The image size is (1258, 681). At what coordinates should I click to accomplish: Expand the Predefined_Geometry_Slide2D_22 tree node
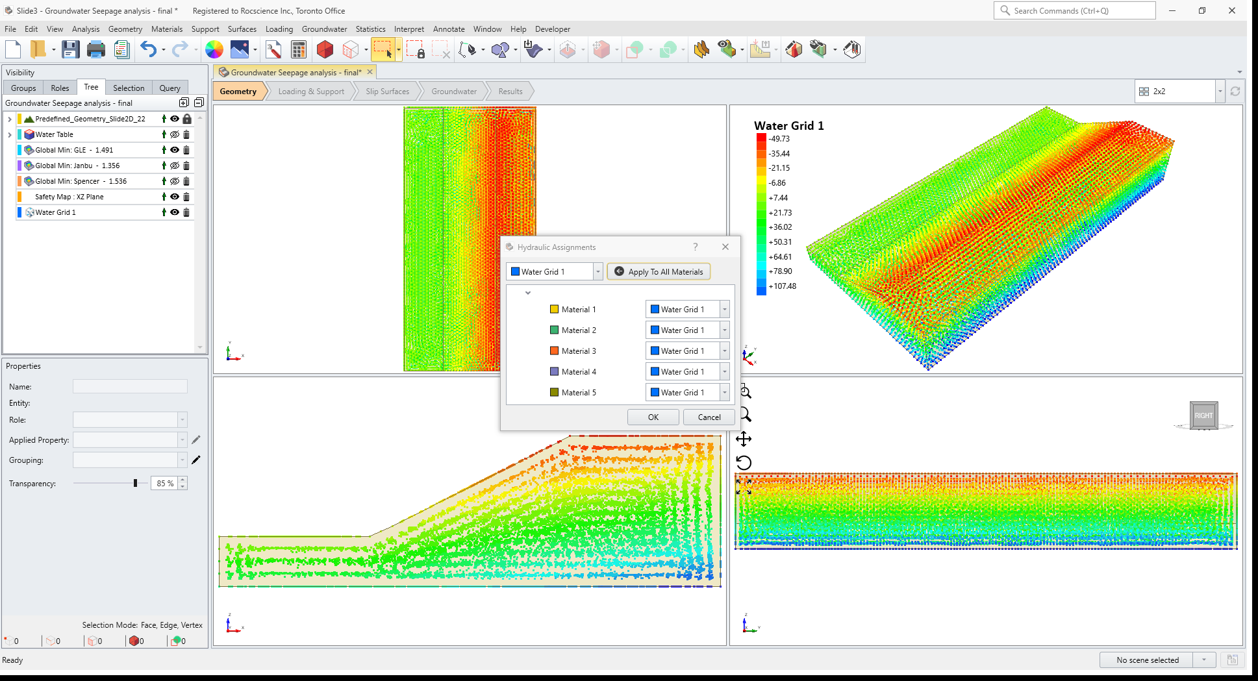(x=9, y=119)
